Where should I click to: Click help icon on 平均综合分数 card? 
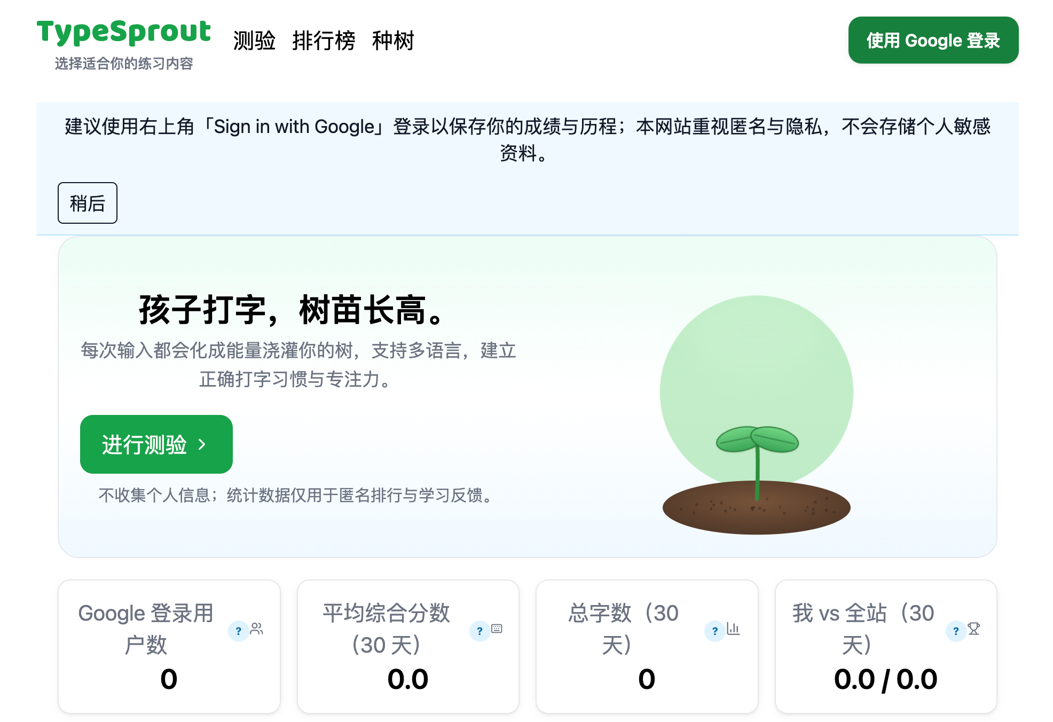click(x=480, y=631)
